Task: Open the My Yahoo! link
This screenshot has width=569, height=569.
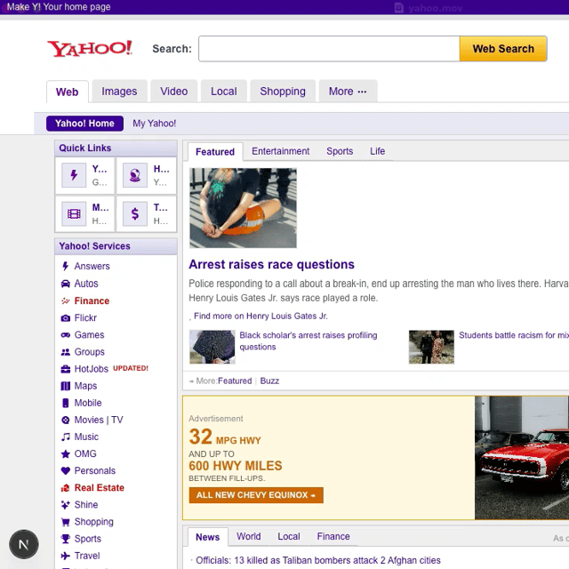Action: point(154,124)
